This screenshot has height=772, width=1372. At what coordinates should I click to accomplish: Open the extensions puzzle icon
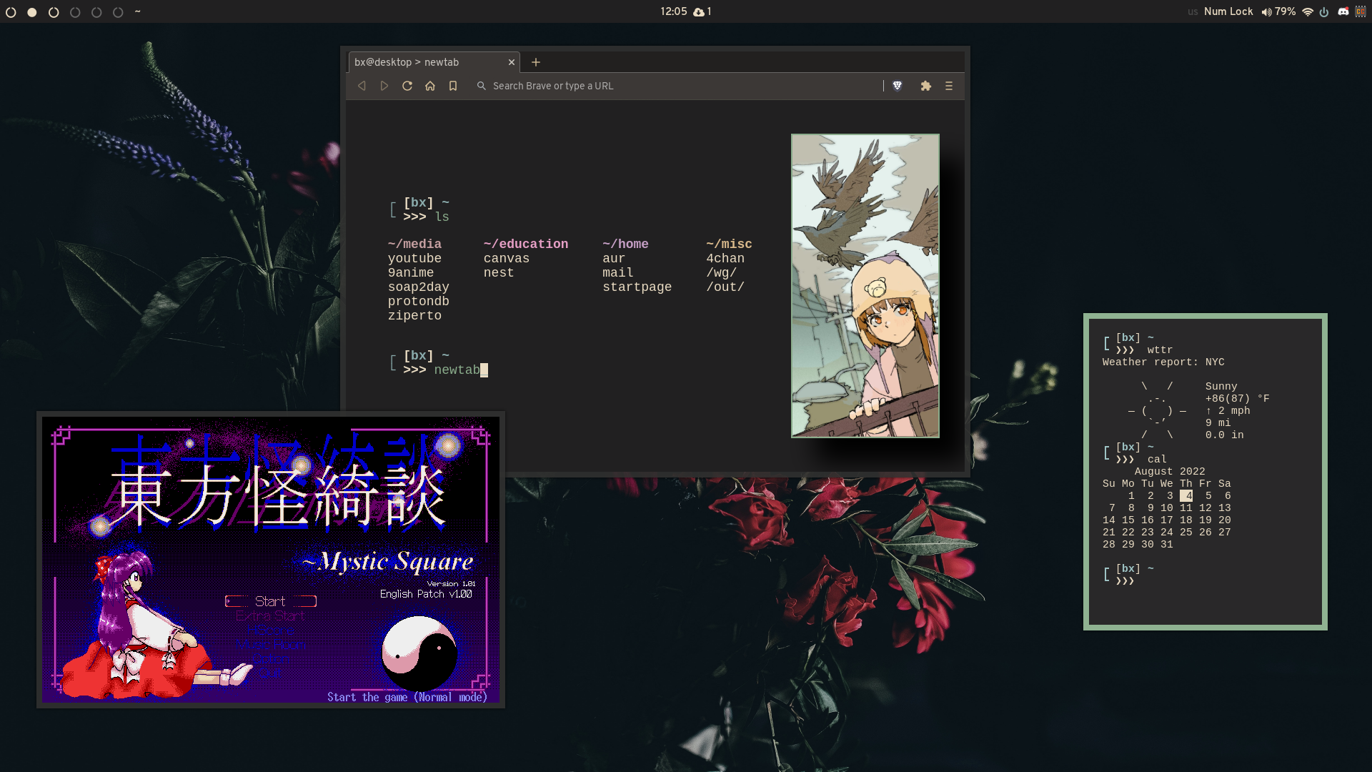(926, 86)
